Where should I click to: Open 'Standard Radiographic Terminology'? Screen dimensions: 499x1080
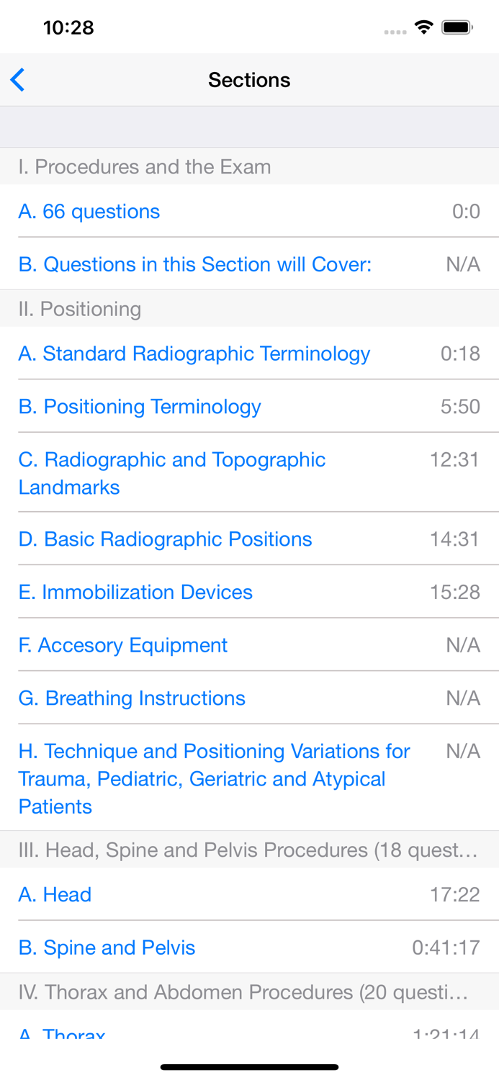[x=194, y=353]
